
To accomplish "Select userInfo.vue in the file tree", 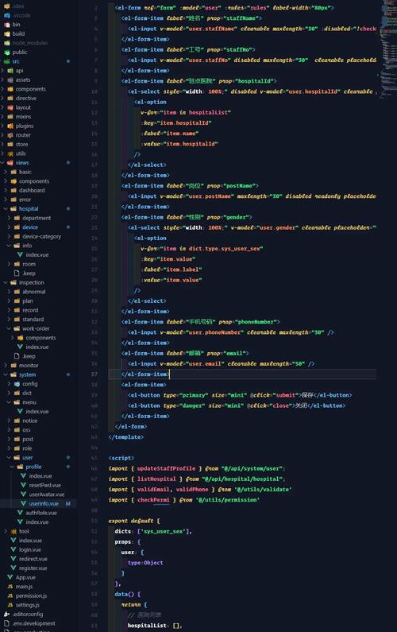I will pos(44,503).
